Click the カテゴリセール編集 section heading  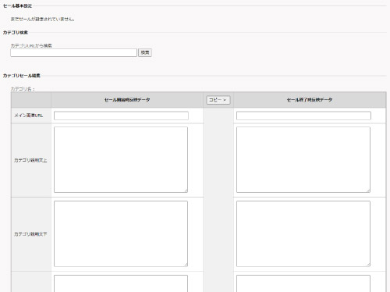click(22, 76)
